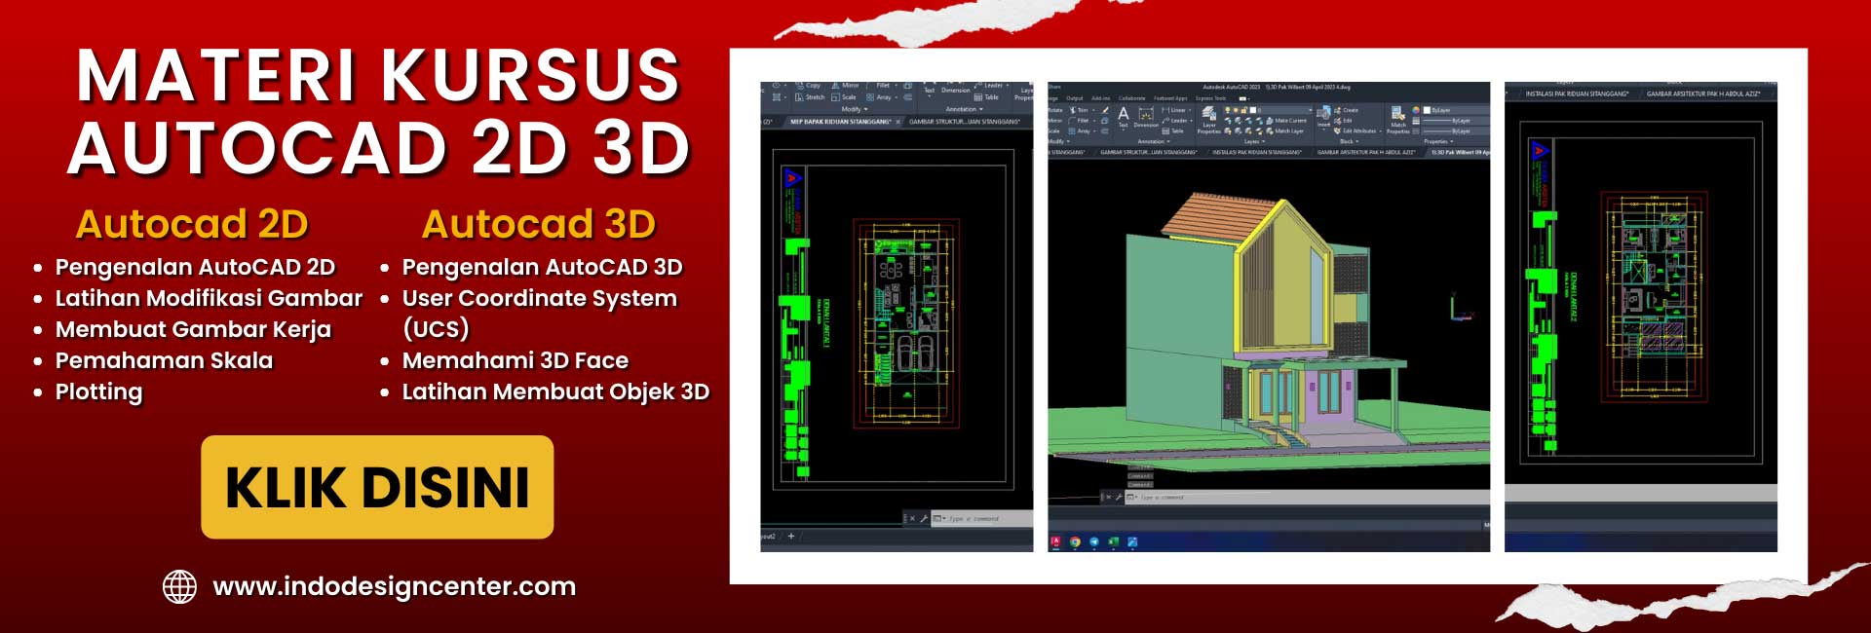Select the Stretch tool in left screenshot
Image resolution: width=1871 pixels, height=633 pixels.
[810, 97]
